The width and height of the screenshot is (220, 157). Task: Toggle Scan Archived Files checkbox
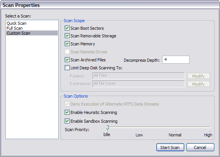67,60
